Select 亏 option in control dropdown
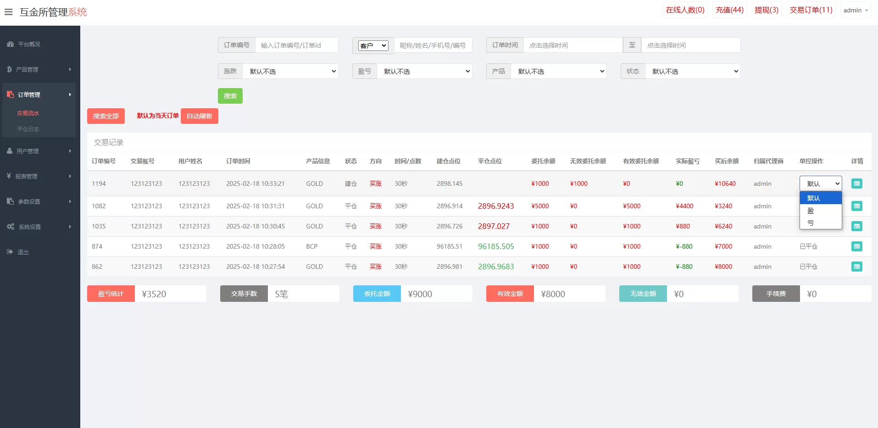Viewport: 878px width, 428px height. pyautogui.click(x=811, y=223)
